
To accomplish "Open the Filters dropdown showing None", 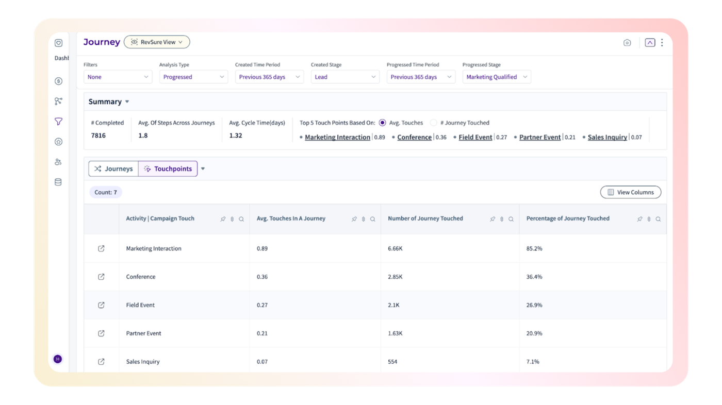I will [118, 77].
